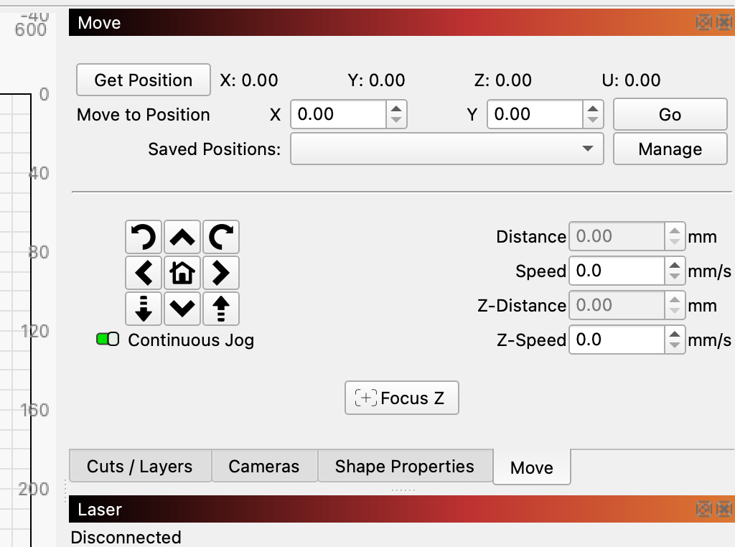Jog the laser down with the down arrow
The image size is (735, 547).
click(x=182, y=309)
